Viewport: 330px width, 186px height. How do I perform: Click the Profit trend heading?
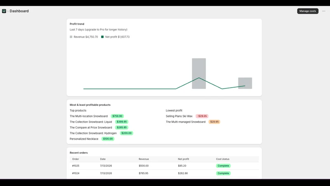click(77, 24)
